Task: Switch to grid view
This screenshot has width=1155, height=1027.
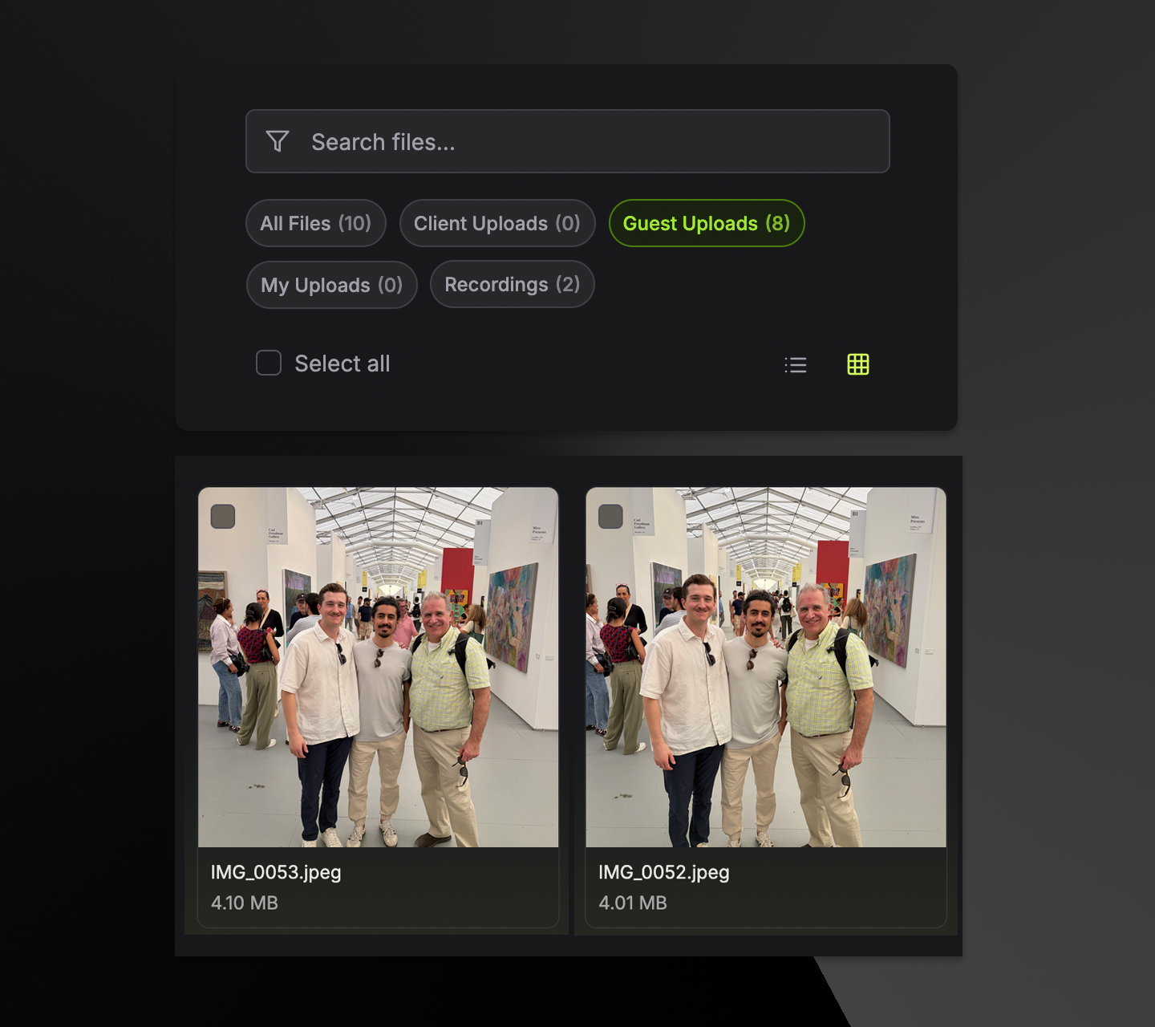Action: (857, 364)
